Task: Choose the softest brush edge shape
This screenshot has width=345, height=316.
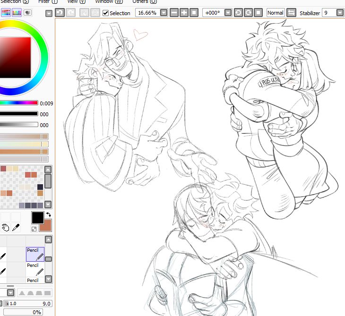Action: [x=22, y=293]
